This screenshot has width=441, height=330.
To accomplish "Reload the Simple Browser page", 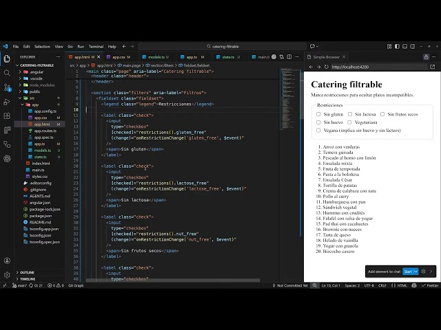I will [326, 67].
